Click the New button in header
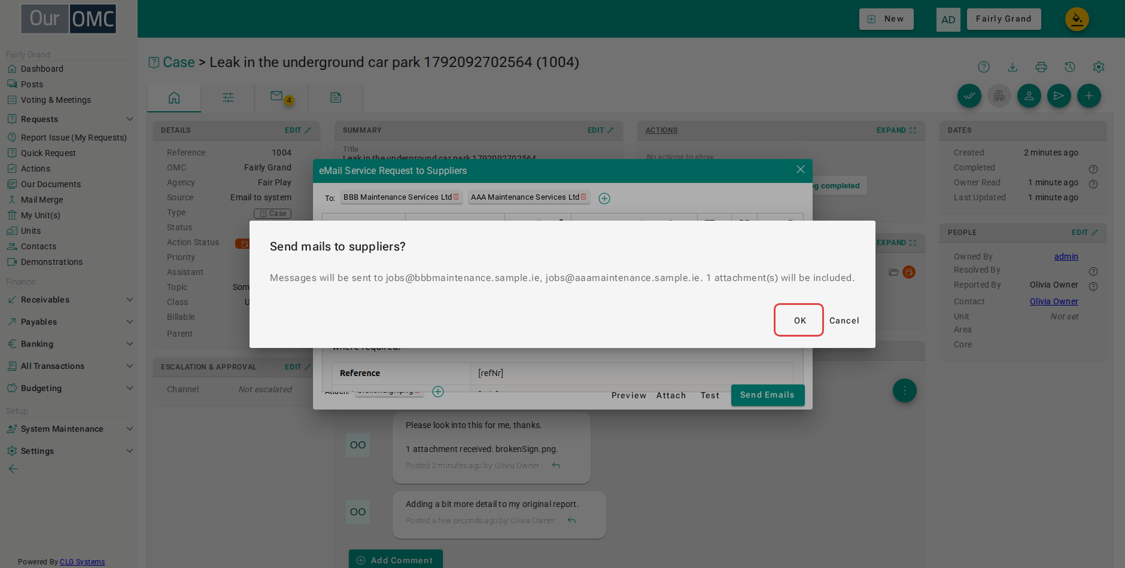This screenshot has width=1125, height=568. pos(886,19)
